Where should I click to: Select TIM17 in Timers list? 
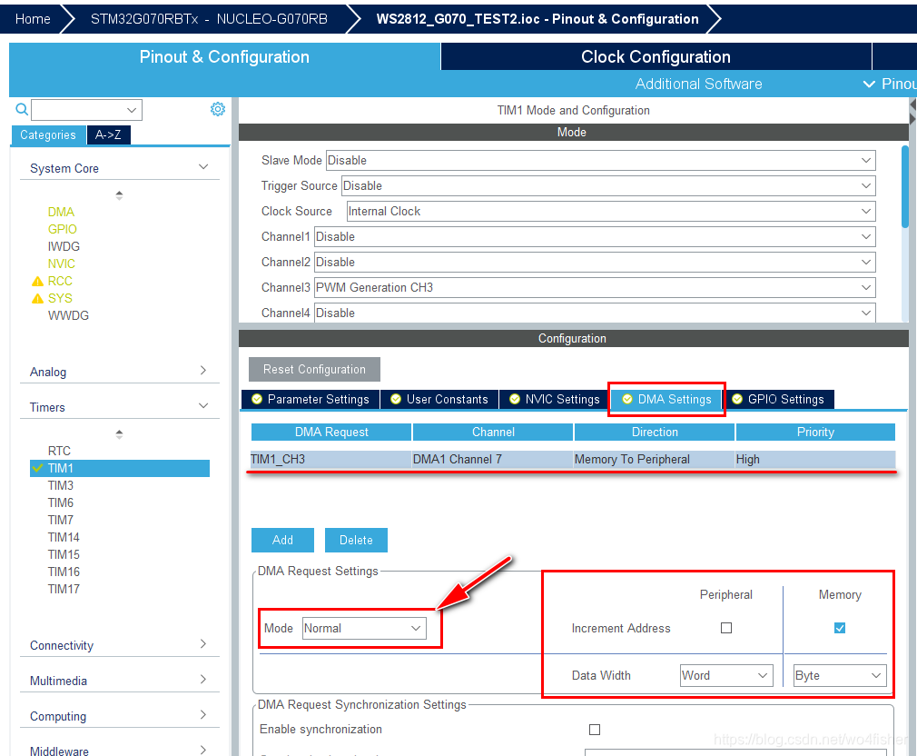click(64, 589)
